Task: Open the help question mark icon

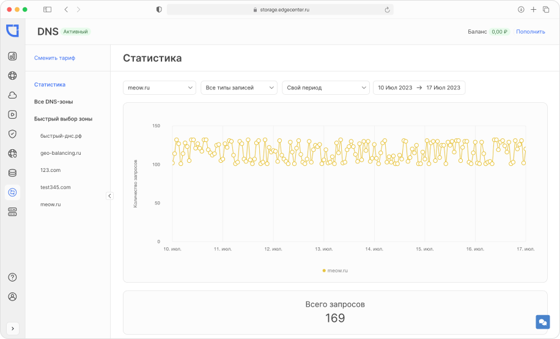Action: pyautogui.click(x=12, y=277)
